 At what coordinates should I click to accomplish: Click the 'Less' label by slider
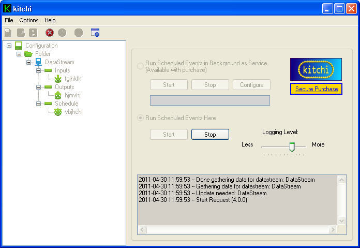247,144
